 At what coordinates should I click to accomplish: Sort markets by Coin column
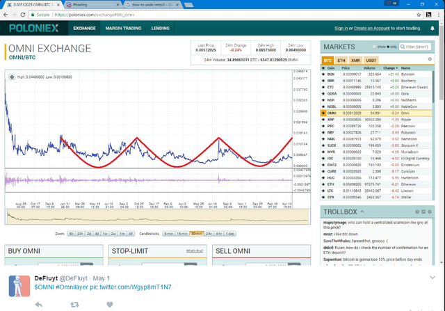(331, 68)
